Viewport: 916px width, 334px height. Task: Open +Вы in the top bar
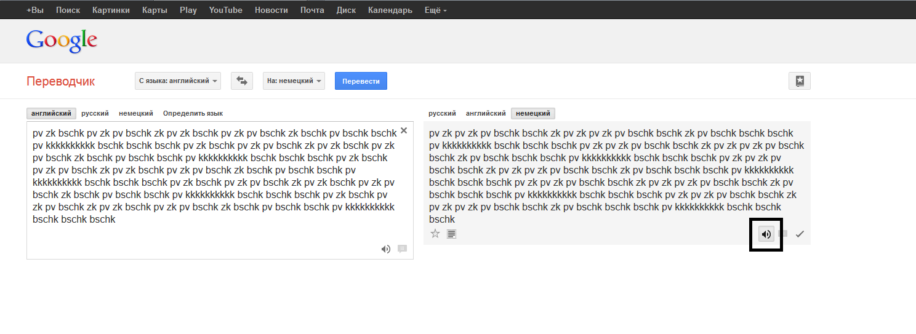34,10
